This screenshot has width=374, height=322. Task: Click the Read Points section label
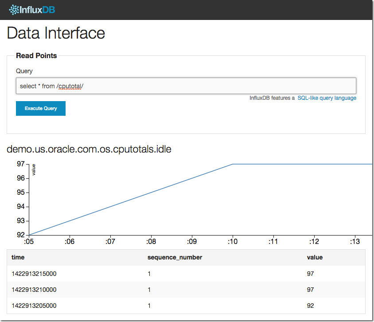[36, 56]
